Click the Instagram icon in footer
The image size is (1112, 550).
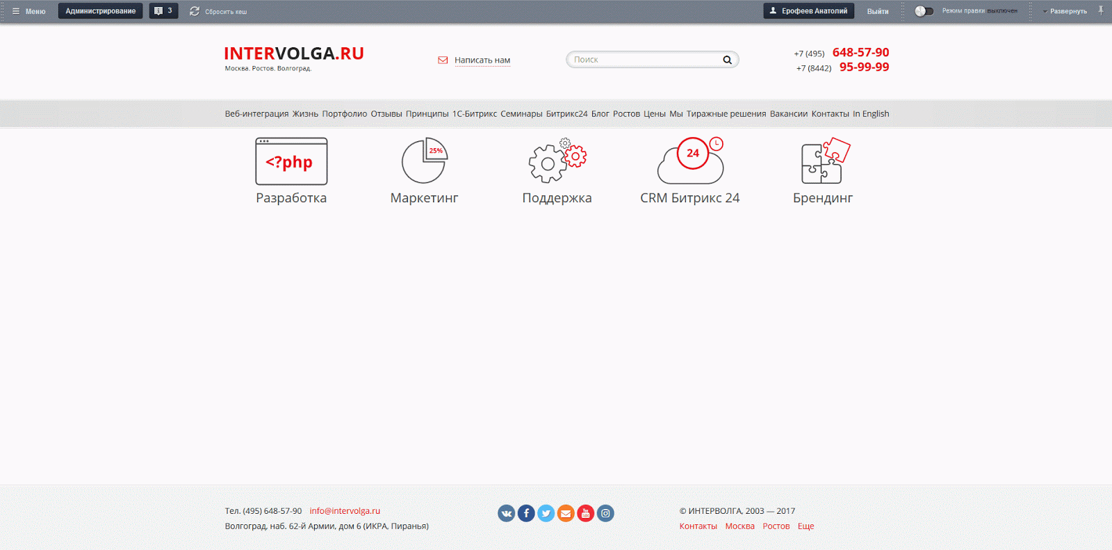point(605,514)
